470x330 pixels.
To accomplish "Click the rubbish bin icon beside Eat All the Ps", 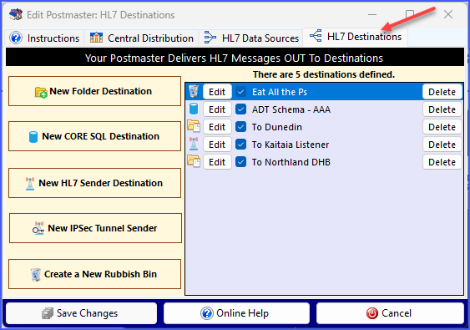I will 194,91.
